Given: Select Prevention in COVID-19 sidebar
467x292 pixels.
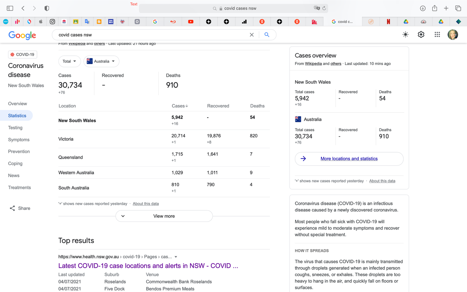Looking at the screenshot, I should coord(19,151).
